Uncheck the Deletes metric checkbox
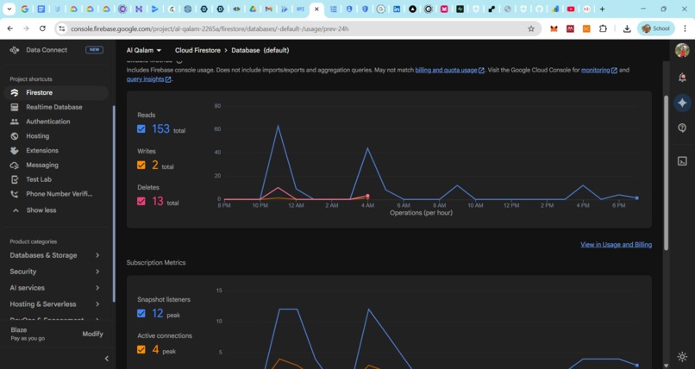Image resolution: width=695 pixels, height=369 pixels. [141, 201]
